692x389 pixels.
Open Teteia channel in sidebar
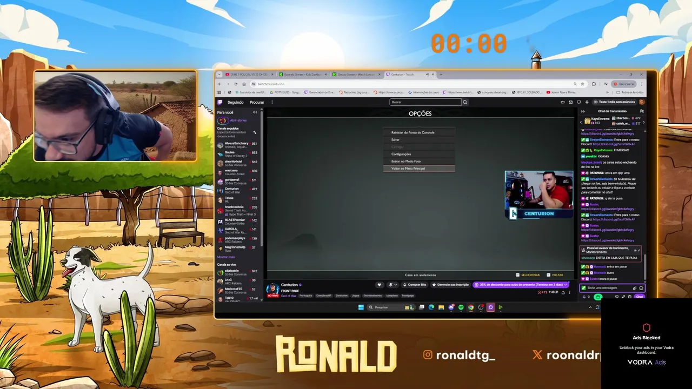[238, 199]
